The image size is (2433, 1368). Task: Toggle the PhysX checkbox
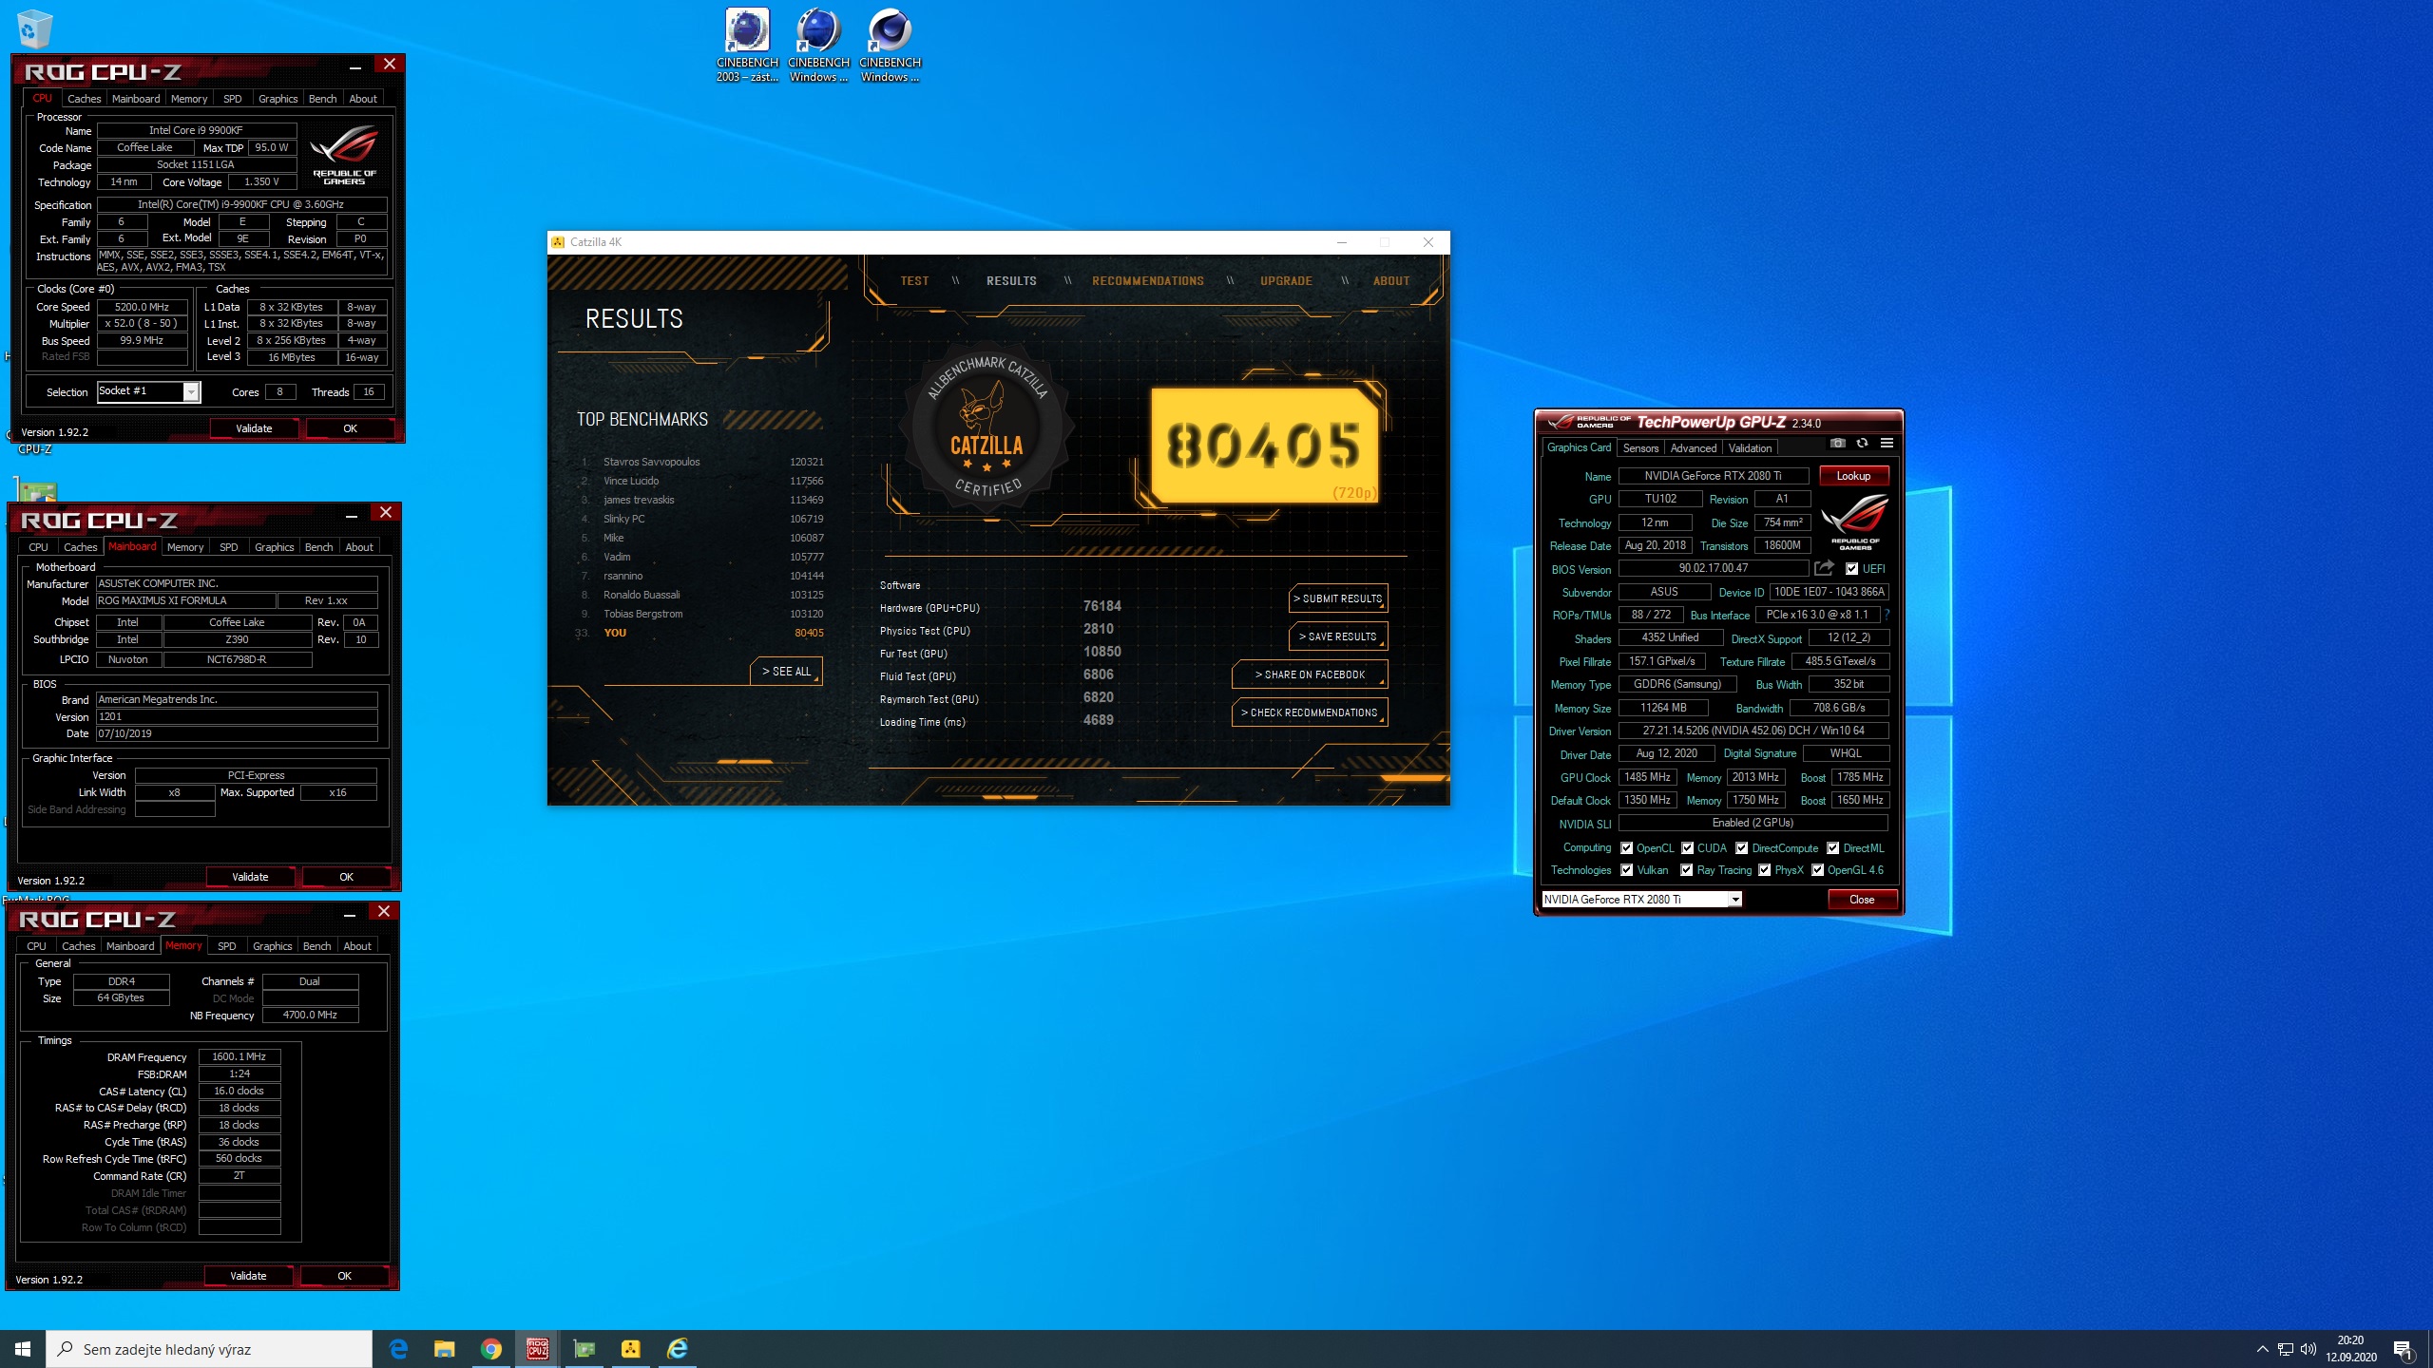[x=1764, y=870]
